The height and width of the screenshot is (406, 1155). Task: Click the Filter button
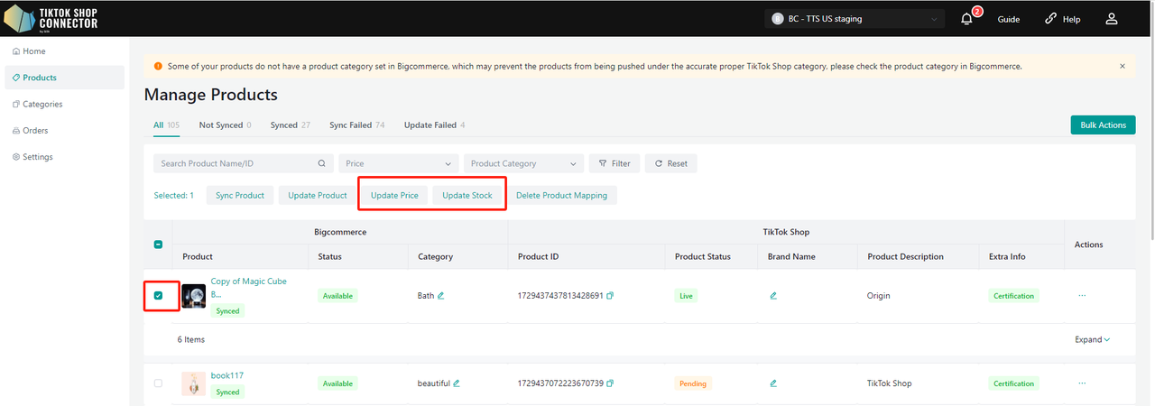tap(614, 163)
